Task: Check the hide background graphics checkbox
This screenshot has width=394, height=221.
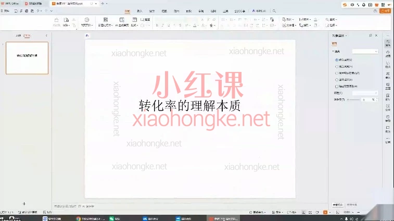Action: coord(336,87)
